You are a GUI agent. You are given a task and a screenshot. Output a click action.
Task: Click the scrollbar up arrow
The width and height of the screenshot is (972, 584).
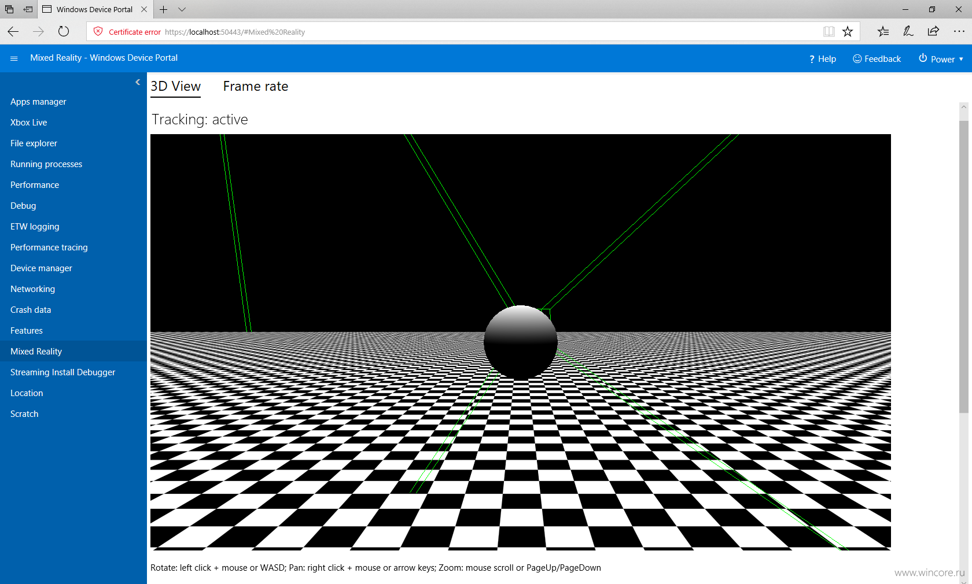click(x=963, y=107)
